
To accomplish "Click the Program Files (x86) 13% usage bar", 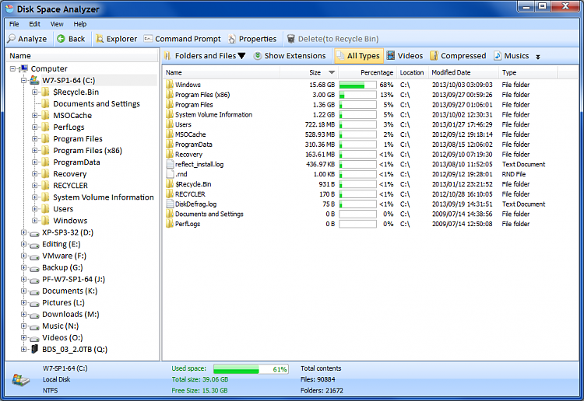I will coord(357,95).
